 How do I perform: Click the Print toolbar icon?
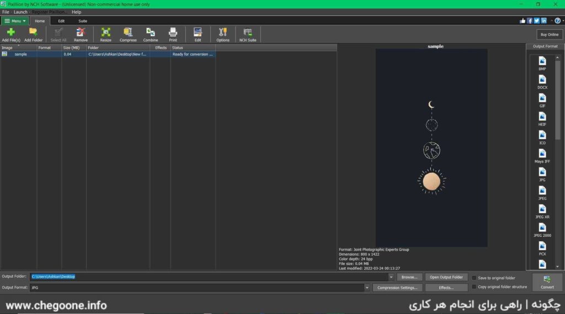coord(173,35)
